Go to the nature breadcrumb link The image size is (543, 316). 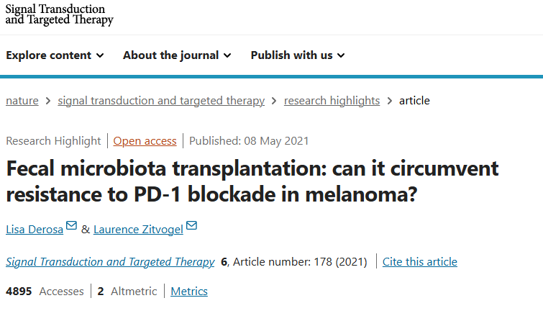pyautogui.click(x=22, y=101)
